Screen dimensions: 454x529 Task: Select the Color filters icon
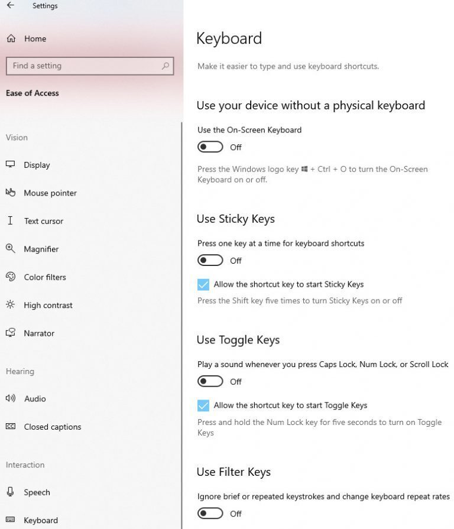tap(10, 277)
